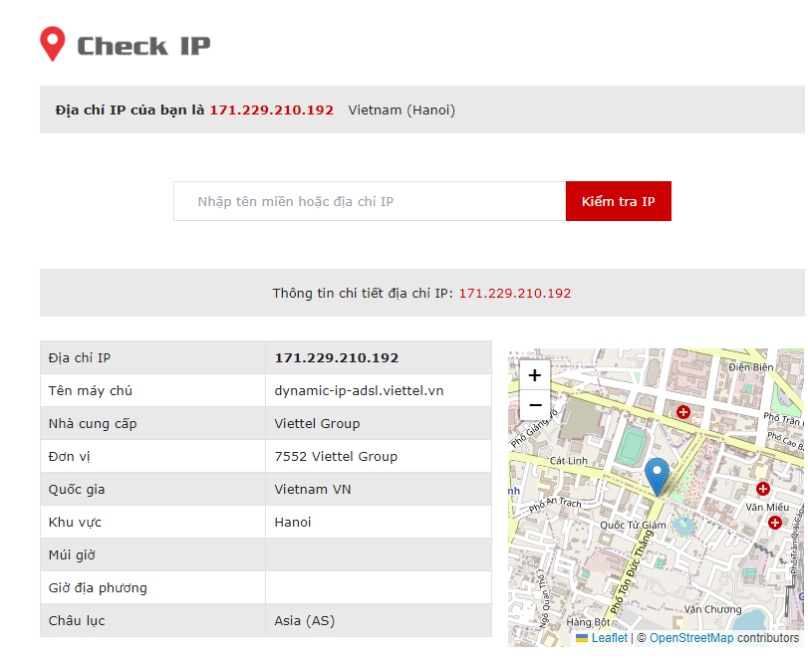Select the red IP 171.229.210.192 in top banner
Screen dimensions: 808x658
[272, 110]
